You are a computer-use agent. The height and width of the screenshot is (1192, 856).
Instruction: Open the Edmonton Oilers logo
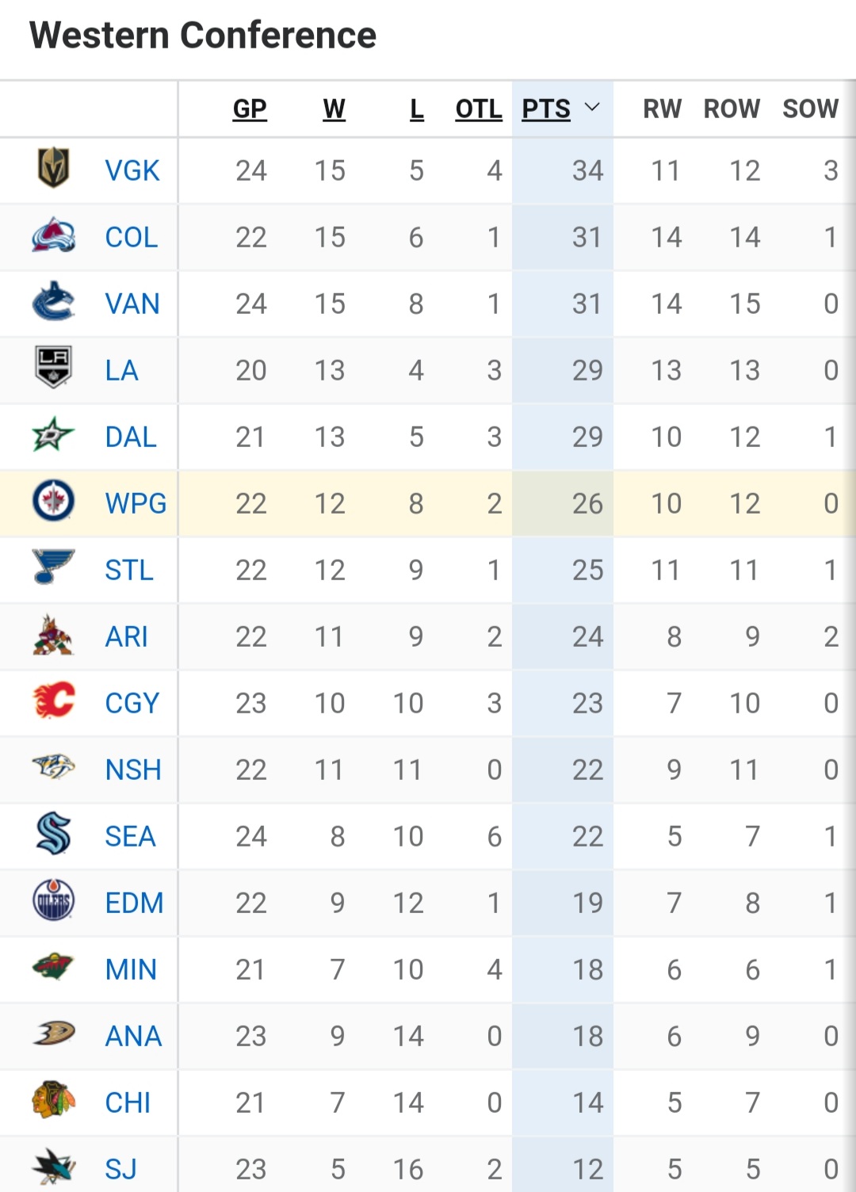pos(53,900)
